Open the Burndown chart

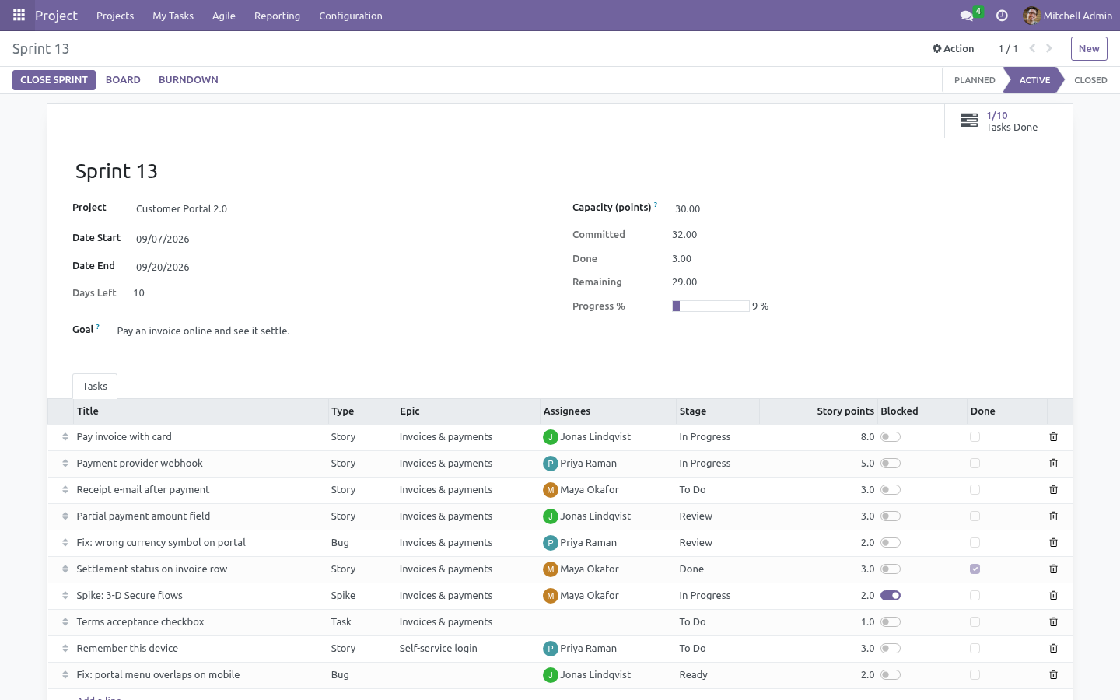188,80
